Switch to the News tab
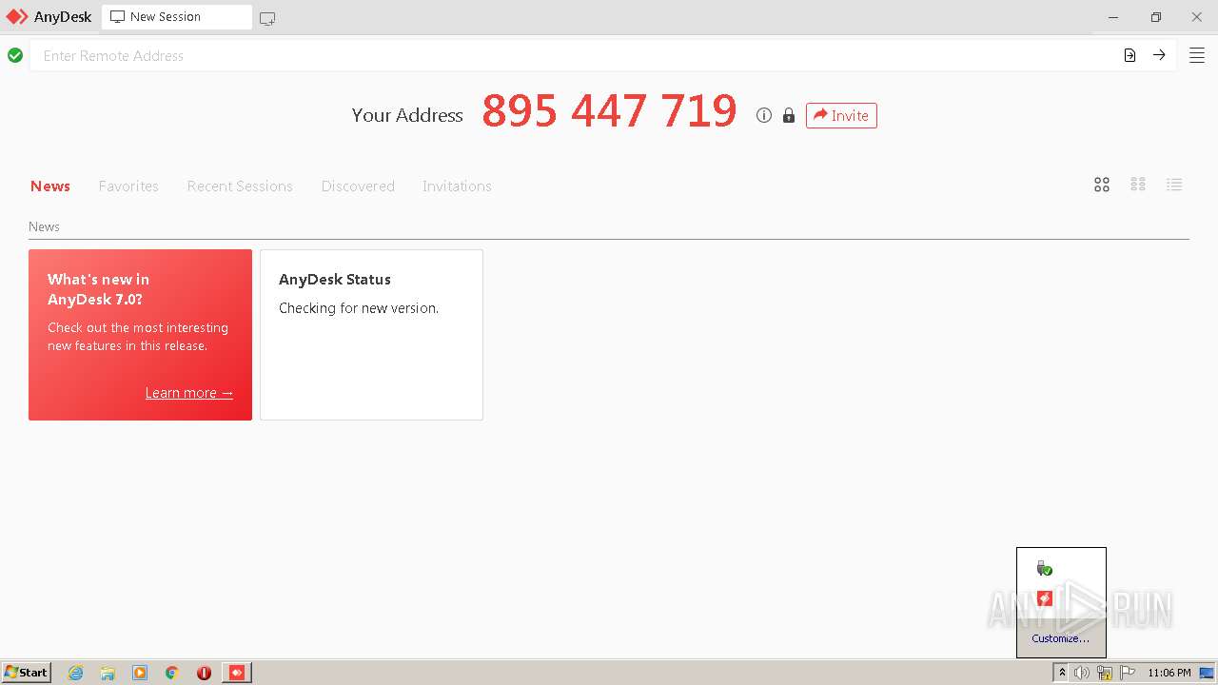This screenshot has width=1218, height=685. point(50,186)
